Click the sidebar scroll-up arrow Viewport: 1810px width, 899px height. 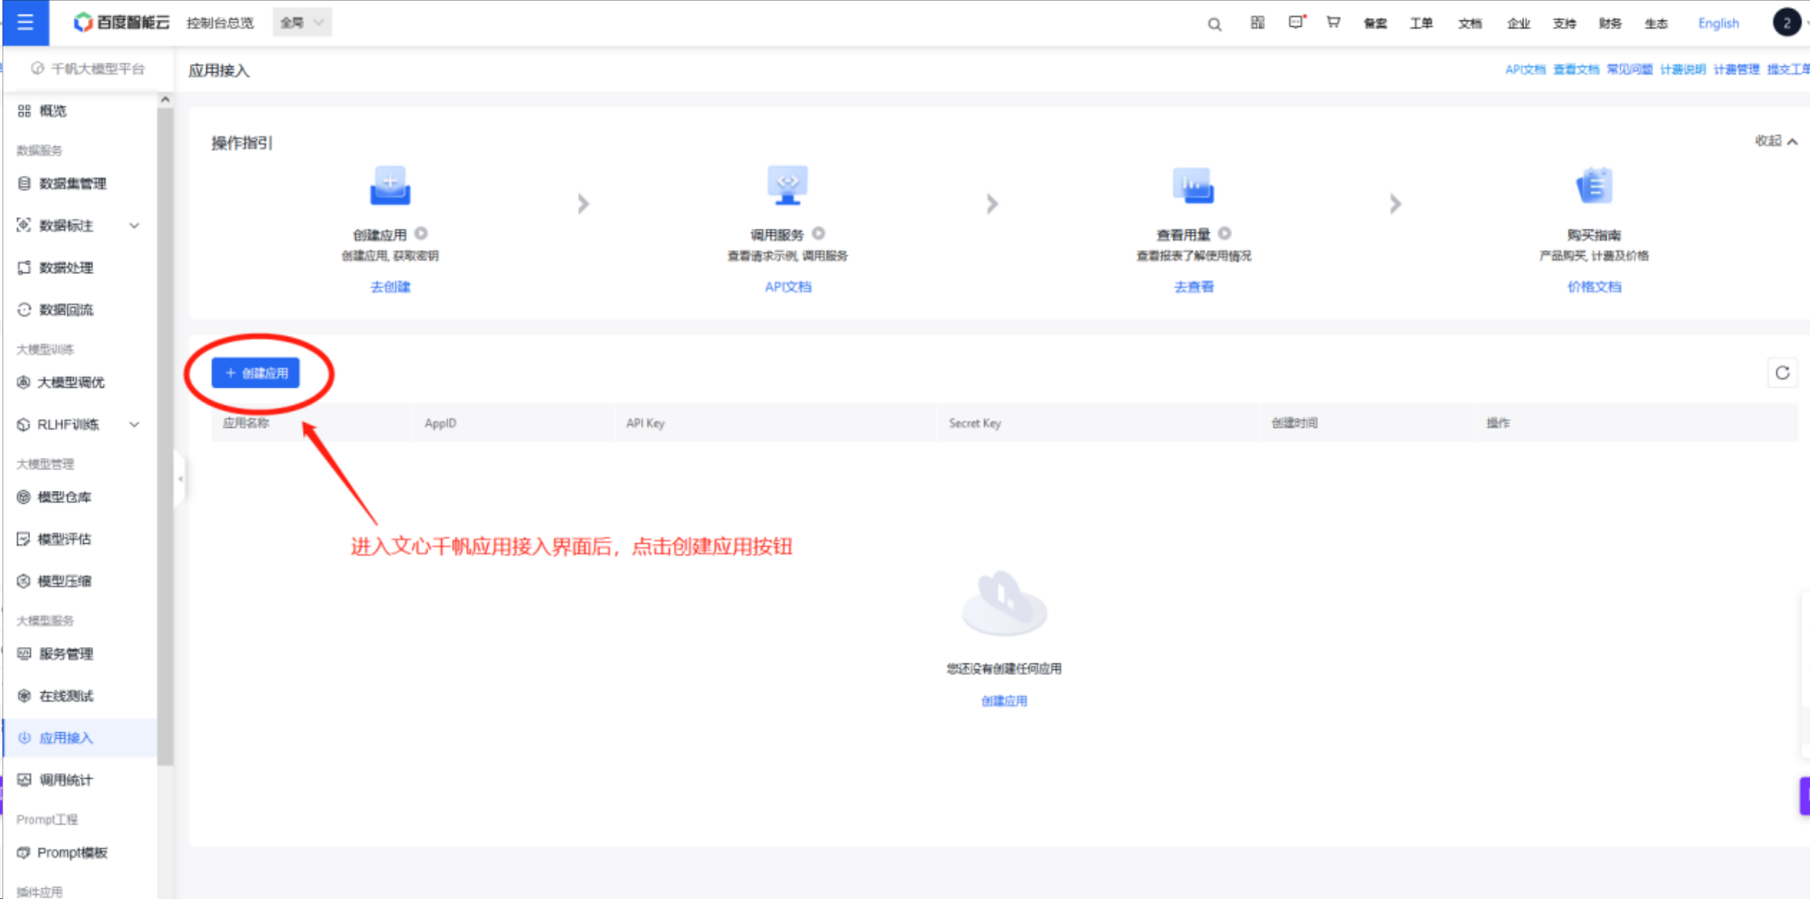point(165,99)
